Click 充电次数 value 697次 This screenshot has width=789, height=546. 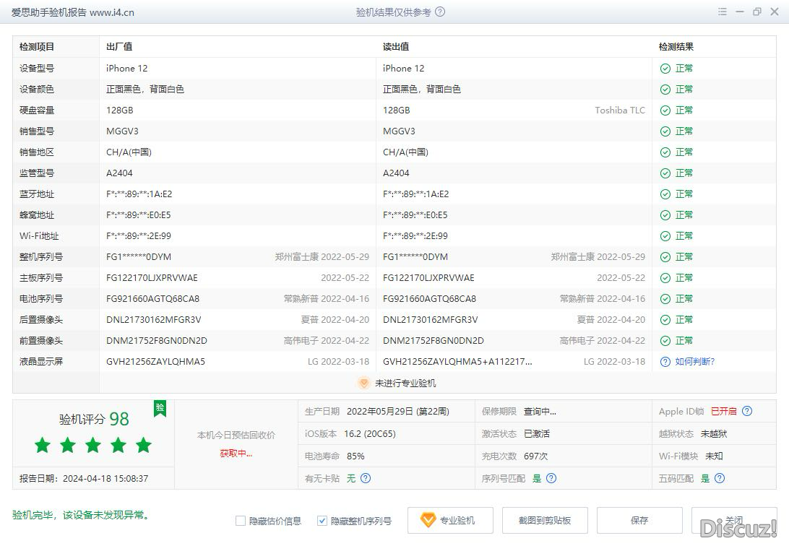(535, 456)
